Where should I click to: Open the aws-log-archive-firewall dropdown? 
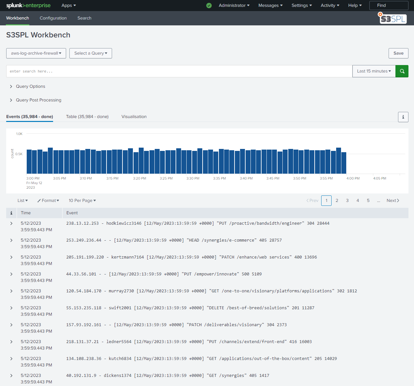coord(36,53)
